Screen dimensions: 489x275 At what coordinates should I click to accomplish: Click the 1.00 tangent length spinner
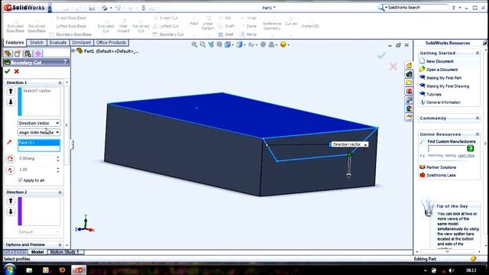(x=58, y=170)
